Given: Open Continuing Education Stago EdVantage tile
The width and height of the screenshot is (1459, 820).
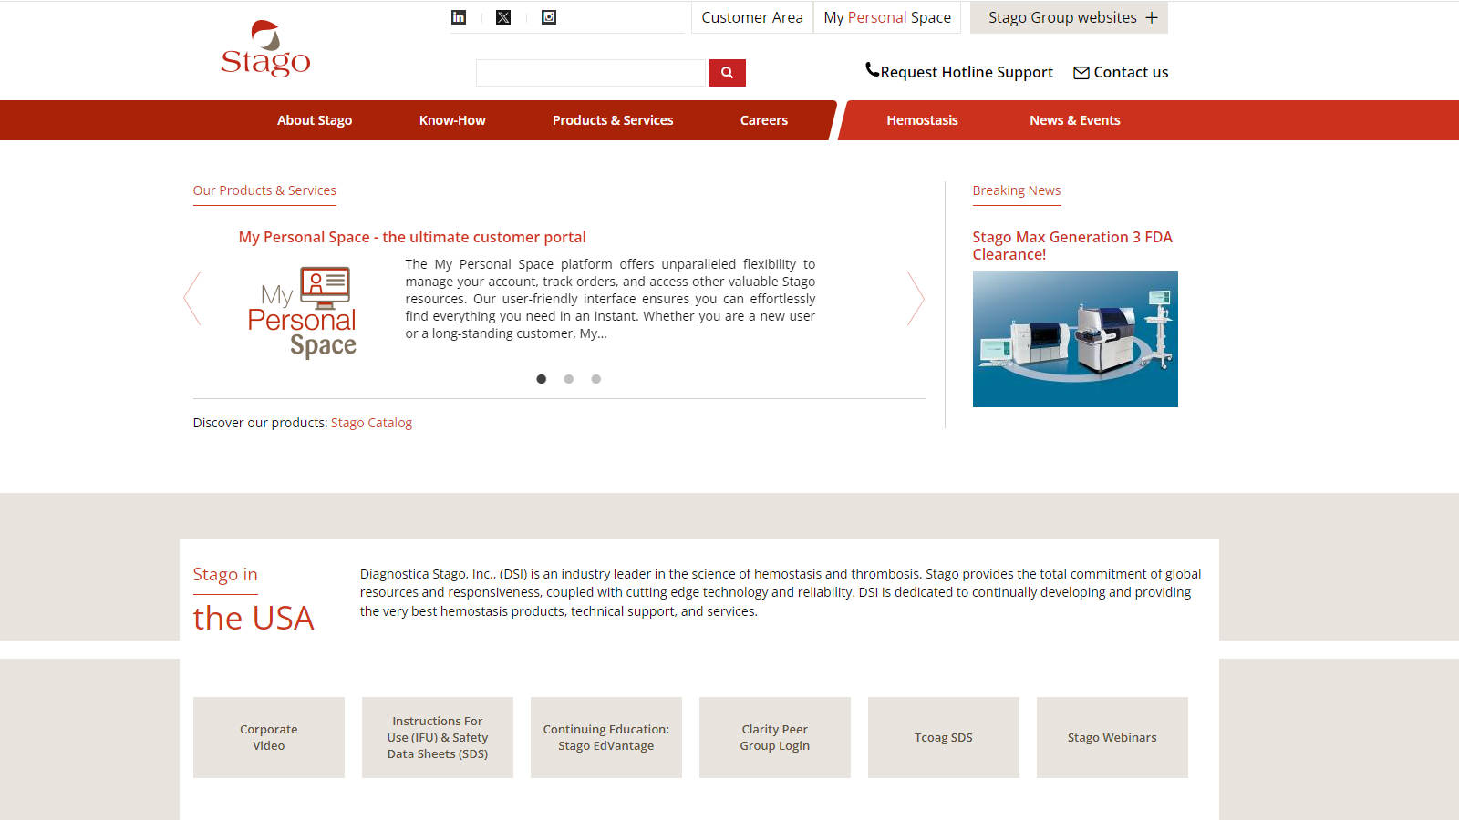Looking at the screenshot, I should click(606, 737).
